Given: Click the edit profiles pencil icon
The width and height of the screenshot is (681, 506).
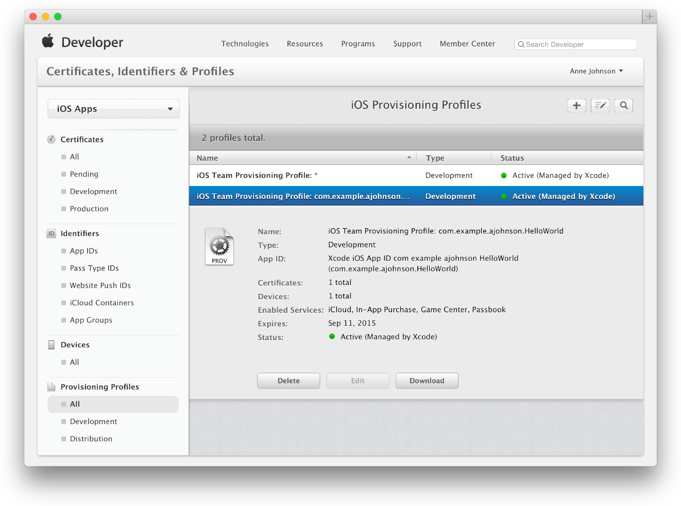Looking at the screenshot, I should [x=600, y=106].
